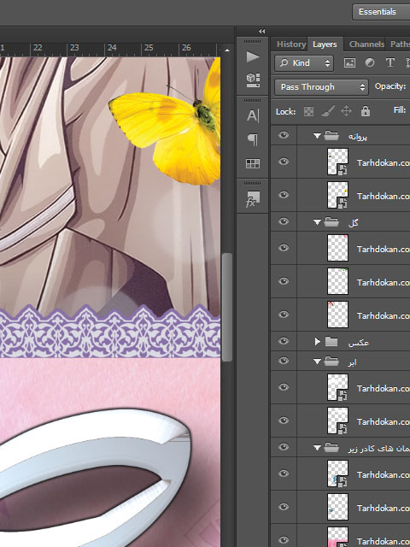
Task: Click the second layer thumbnail in the گل group
Action: coord(337,281)
